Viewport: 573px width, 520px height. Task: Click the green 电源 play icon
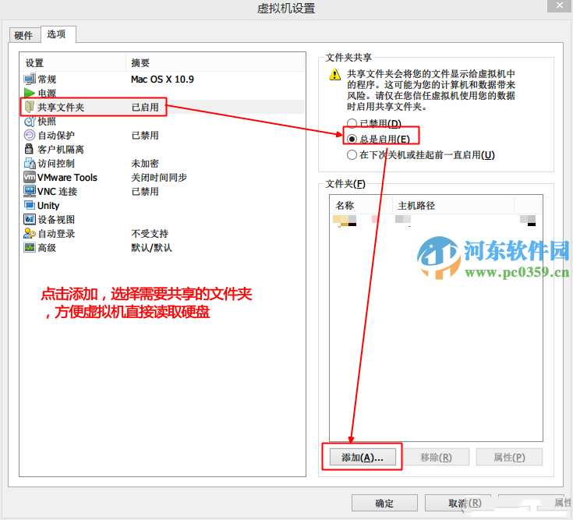(x=30, y=93)
